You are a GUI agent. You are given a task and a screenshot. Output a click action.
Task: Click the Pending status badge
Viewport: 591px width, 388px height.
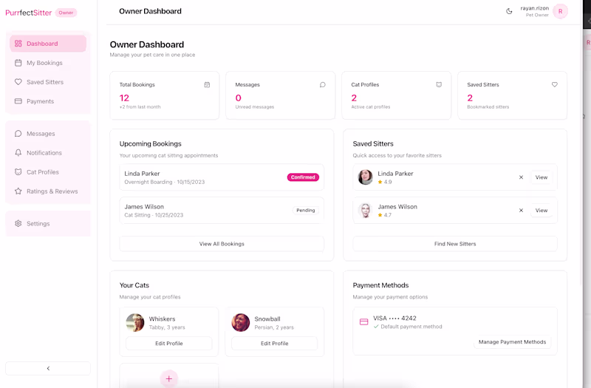[306, 211]
